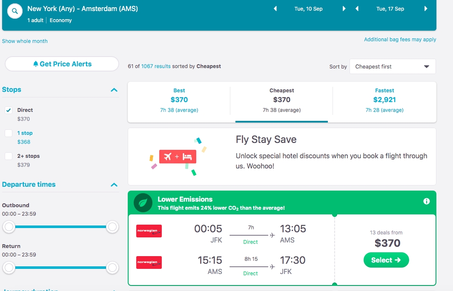The height and width of the screenshot is (291, 453).
Task: Open the Cheapest first sort dropdown
Action: [393, 66]
